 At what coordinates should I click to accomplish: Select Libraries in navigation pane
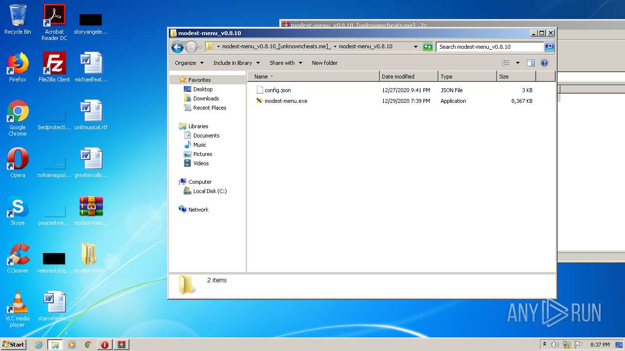click(x=198, y=126)
